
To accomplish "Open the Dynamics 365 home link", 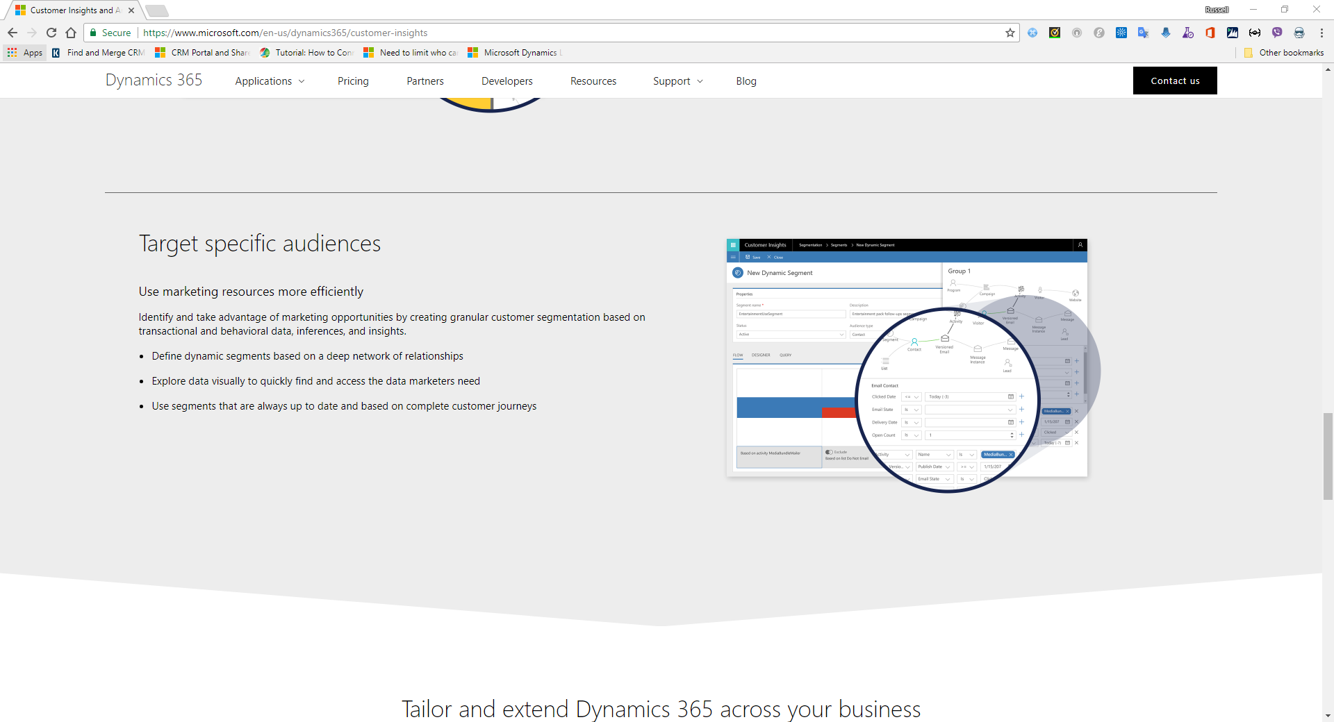I will click(x=154, y=81).
